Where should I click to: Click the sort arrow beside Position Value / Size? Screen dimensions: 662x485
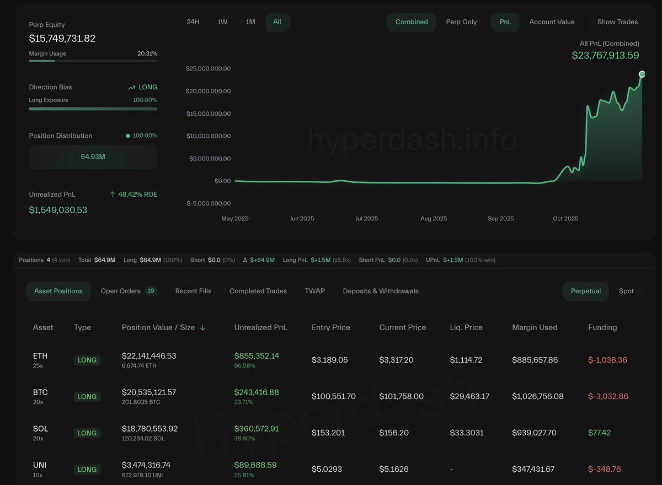click(202, 327)
